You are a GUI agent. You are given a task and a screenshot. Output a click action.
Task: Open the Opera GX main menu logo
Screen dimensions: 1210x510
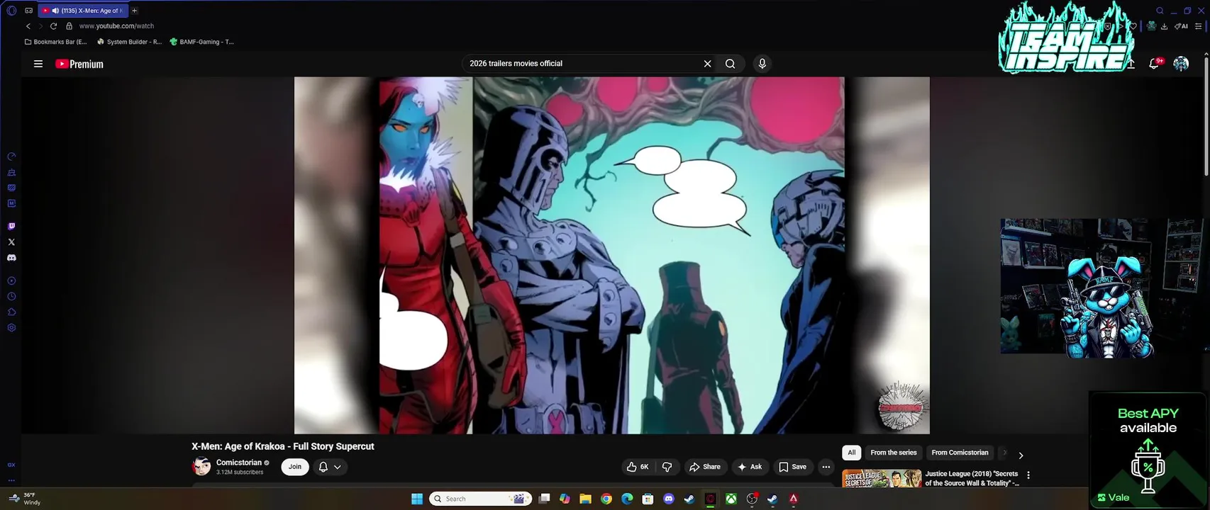pyautogui.click(x=11, y=11)
